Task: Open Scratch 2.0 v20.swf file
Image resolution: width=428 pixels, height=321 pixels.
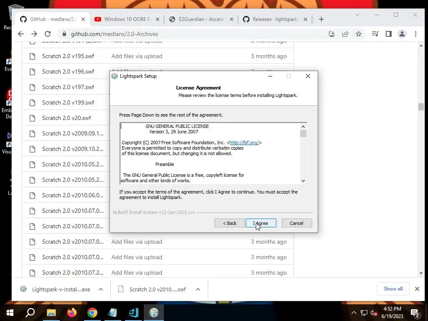Action: tap(66, 118)
